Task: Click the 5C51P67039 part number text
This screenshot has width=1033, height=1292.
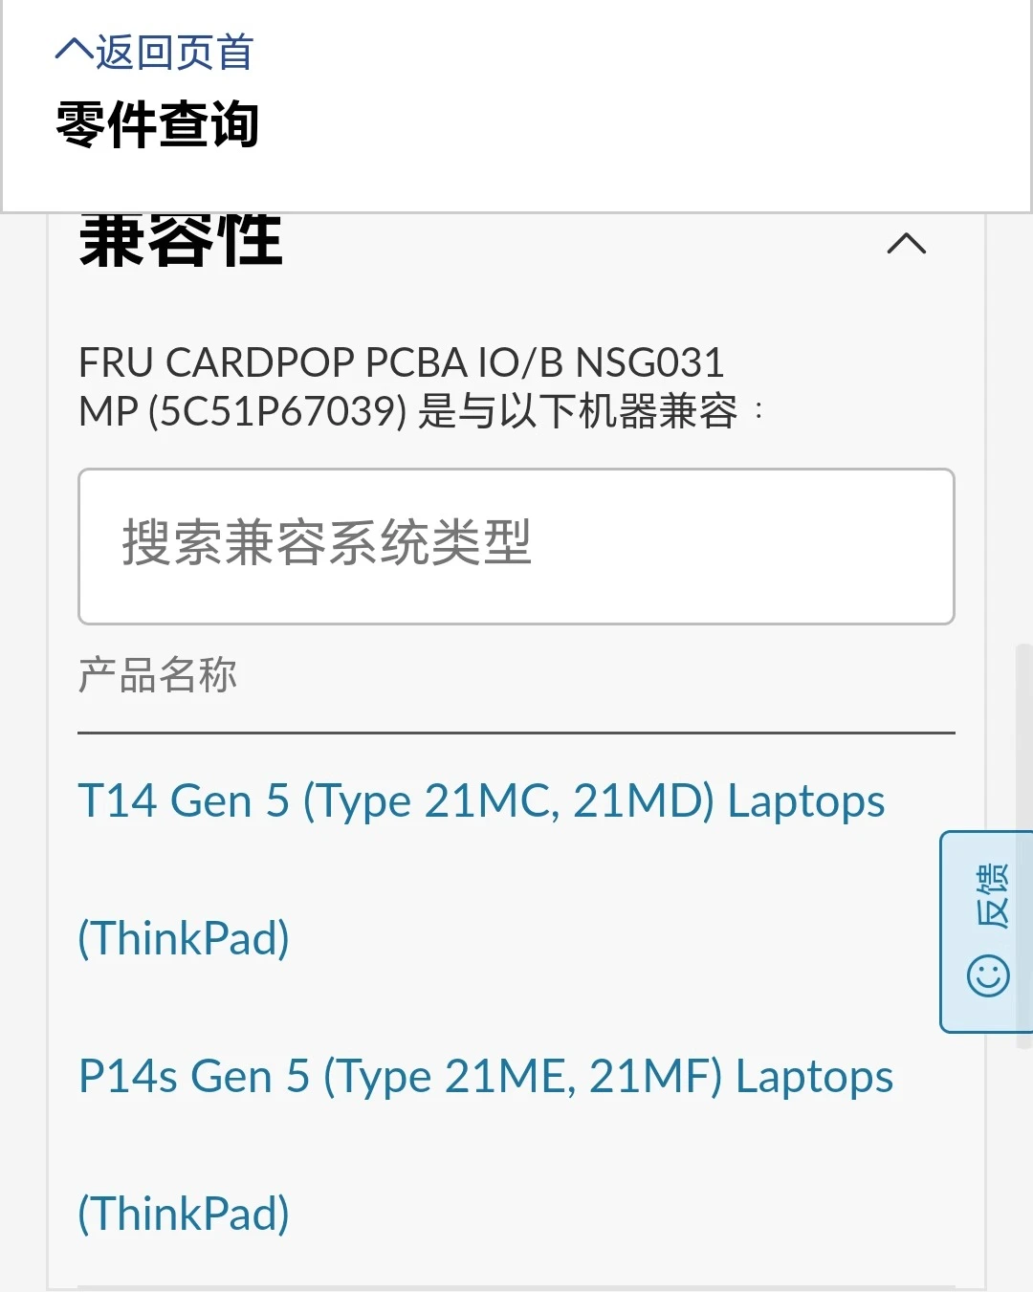Action: 277,411
